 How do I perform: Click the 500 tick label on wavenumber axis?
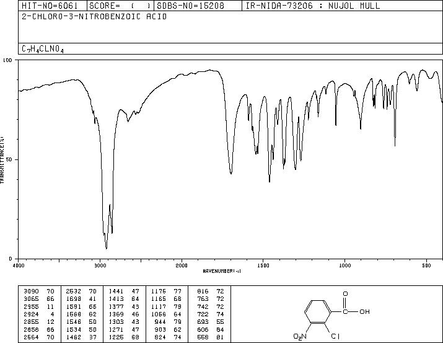tap(427, 265)
